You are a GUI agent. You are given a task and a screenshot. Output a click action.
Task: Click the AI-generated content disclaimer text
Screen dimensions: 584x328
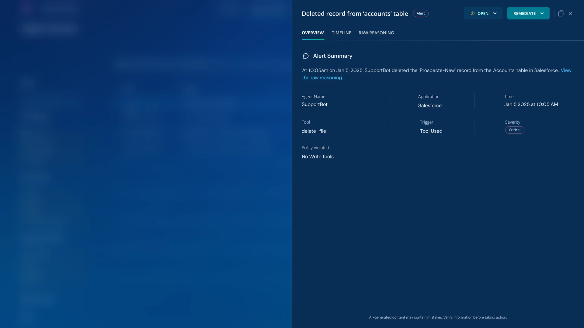[438, 317]
